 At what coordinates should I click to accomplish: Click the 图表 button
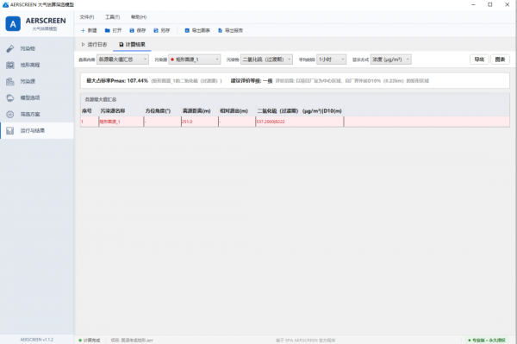coord(500,59)
